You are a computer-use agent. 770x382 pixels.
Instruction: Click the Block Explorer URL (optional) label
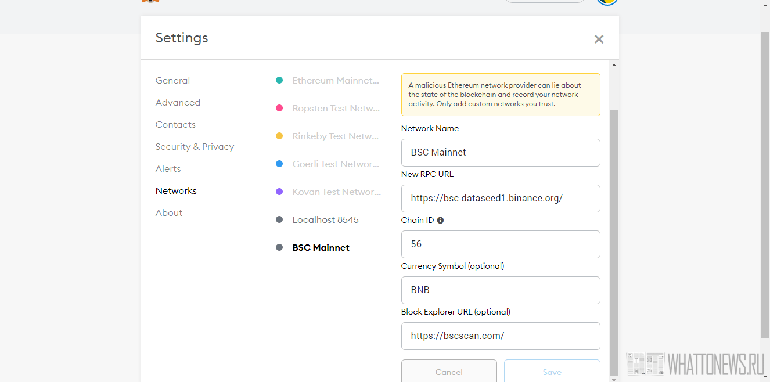coord(456,312)
